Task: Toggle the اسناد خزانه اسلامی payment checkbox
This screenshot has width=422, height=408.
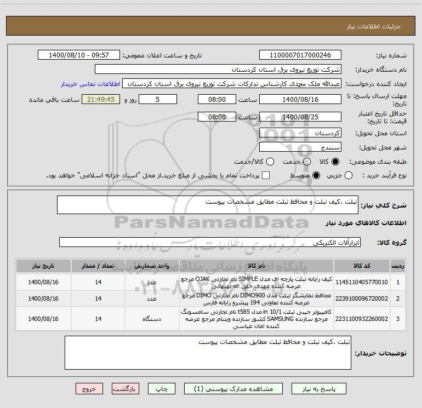Action: [266, 175]
